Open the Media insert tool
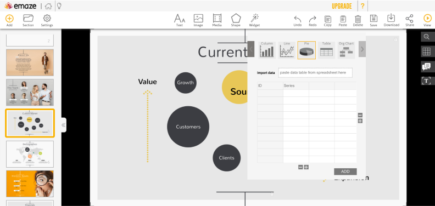 217,20
